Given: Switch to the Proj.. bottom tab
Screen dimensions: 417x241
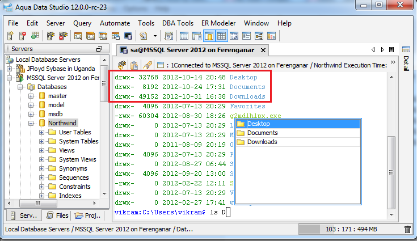Looking at the screenshot, I should coord(87,215).
